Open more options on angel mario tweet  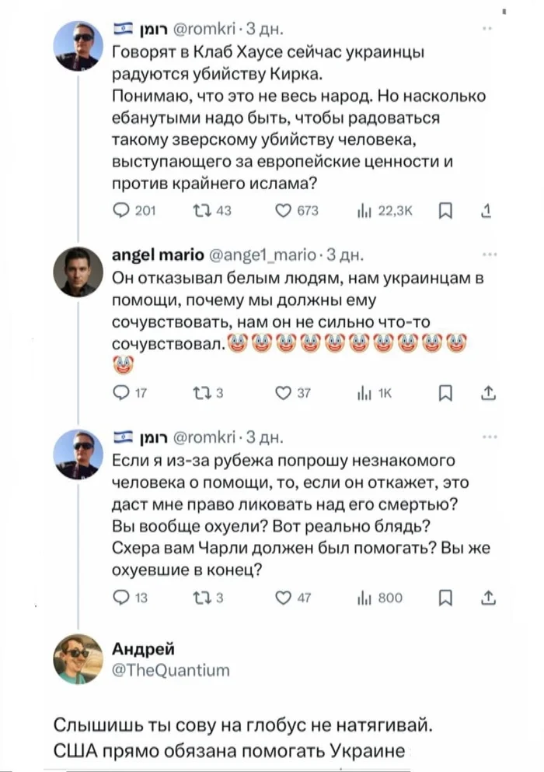[x=487, y=254]
